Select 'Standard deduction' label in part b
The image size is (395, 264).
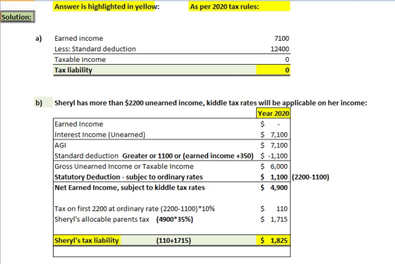86,156
